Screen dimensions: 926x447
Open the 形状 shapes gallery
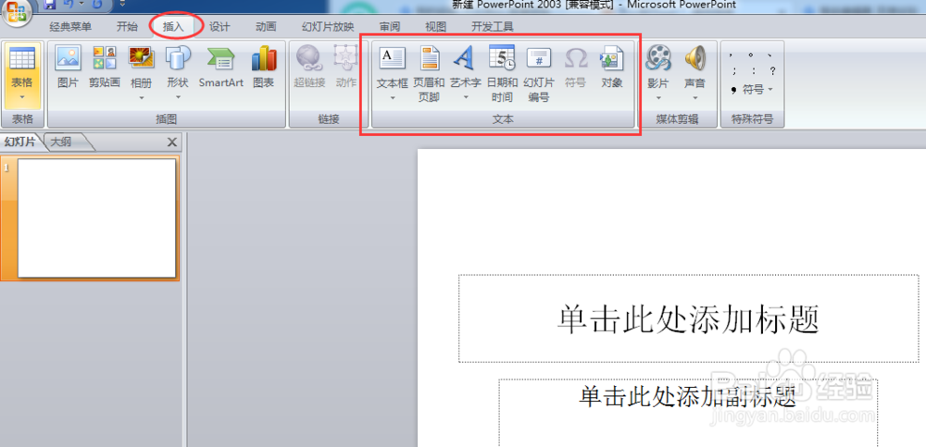pyautogui.click(x=178, y=66)
